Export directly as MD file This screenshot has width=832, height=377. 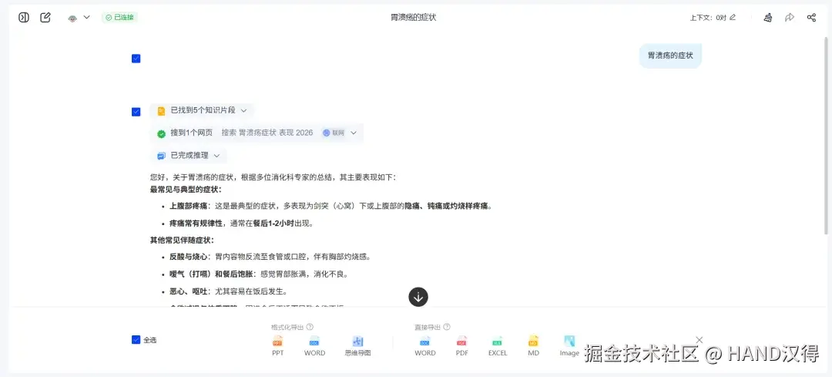(533, 345)
